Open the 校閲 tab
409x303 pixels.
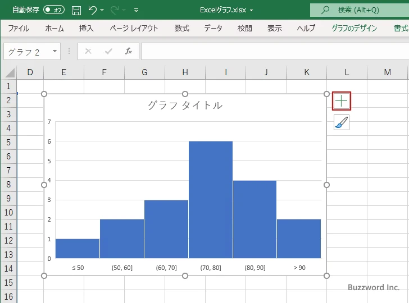[x=245, y=28]
